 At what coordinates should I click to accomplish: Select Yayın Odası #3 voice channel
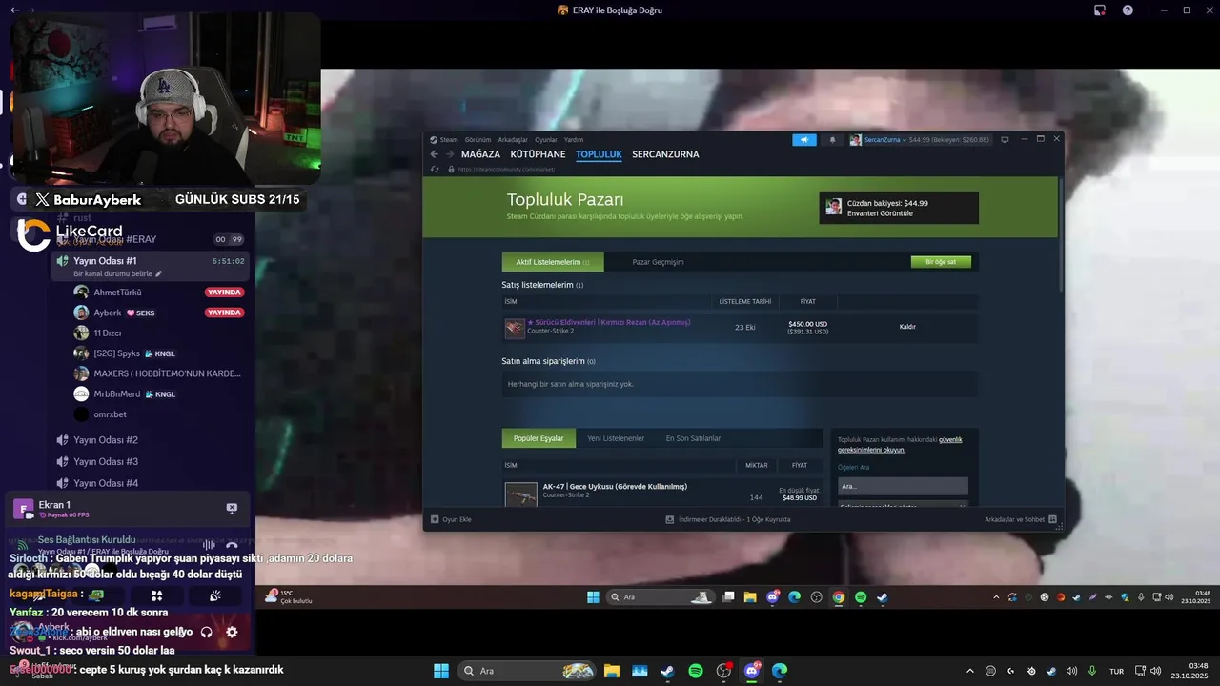[x=106, y=462]
